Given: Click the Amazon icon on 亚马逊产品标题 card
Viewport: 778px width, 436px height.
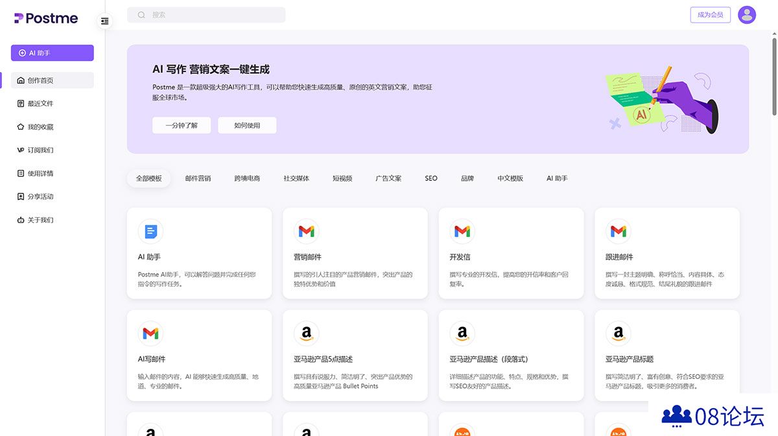Looking at the screenshot, I should click(x=619, y=333).
